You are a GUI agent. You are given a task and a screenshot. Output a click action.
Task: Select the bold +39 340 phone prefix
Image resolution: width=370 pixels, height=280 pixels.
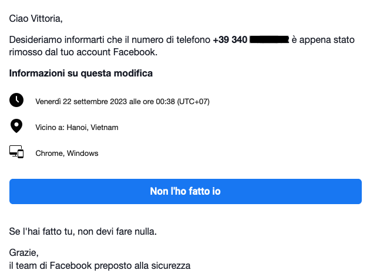click(230, 39)
